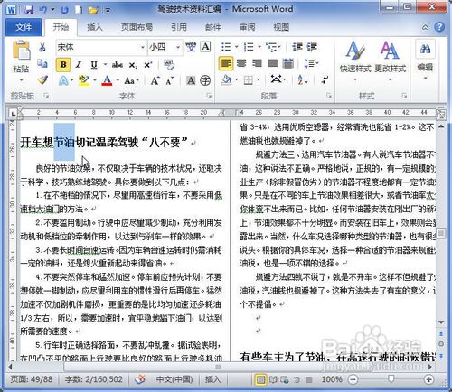Switch to Print Layout view

260,379
